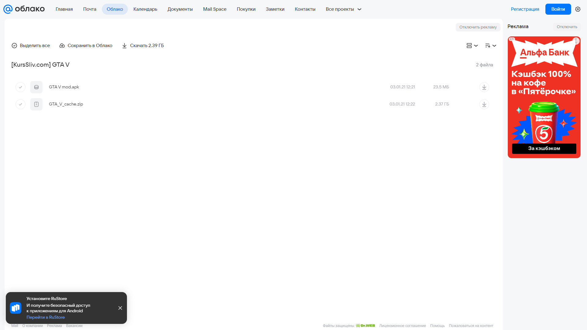Viewport: 587px width, 330px height.
Task: Expand the view mode dropdown
Action: pyautogui.click(x=472, y=46)
